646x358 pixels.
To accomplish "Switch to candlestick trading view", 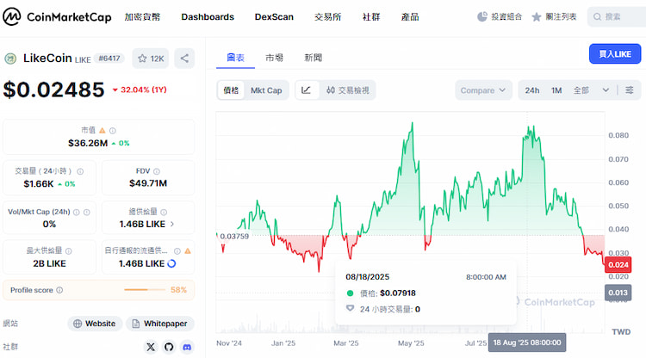I will 348,90.
